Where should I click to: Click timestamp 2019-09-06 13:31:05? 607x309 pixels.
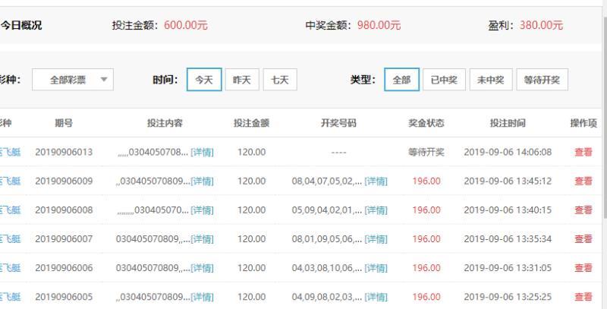[508, 268]
